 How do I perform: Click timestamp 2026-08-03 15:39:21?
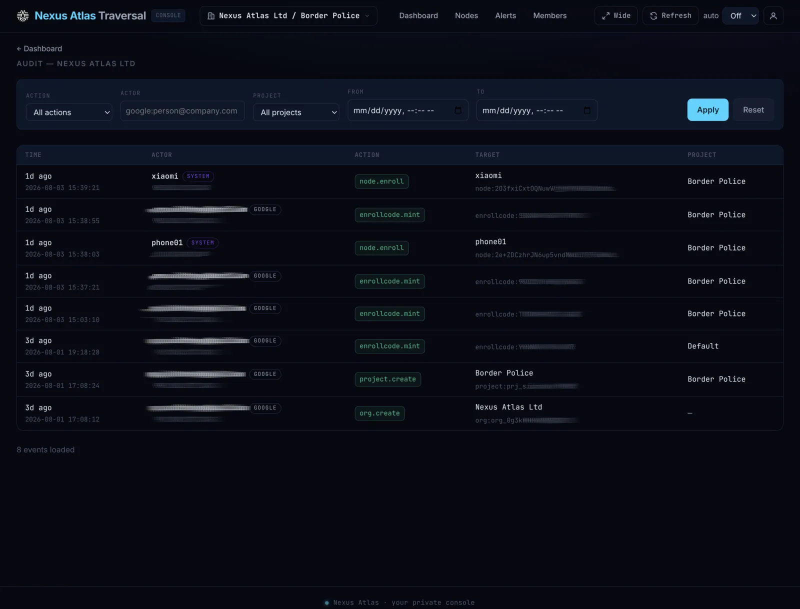click(x=62, y=188)
